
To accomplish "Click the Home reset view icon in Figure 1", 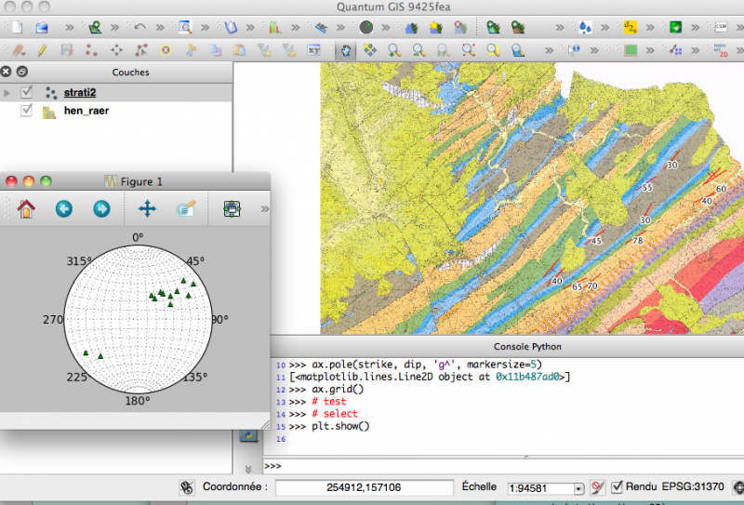I will coord(26,209).
